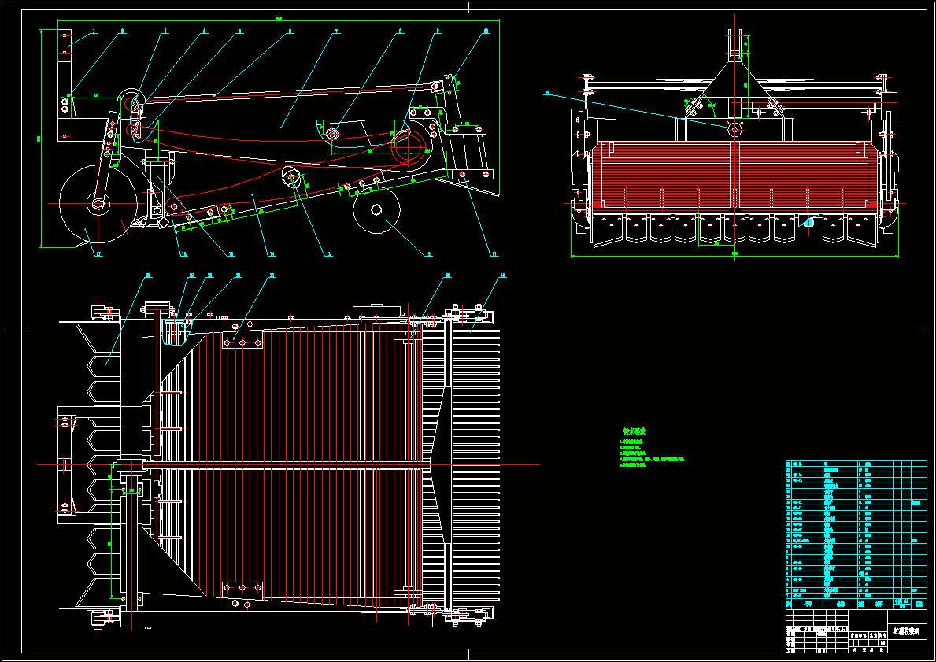This screenshot has height=662, width=936.
Task: Select the large front wheel in side view
Action: click(98, 204)
